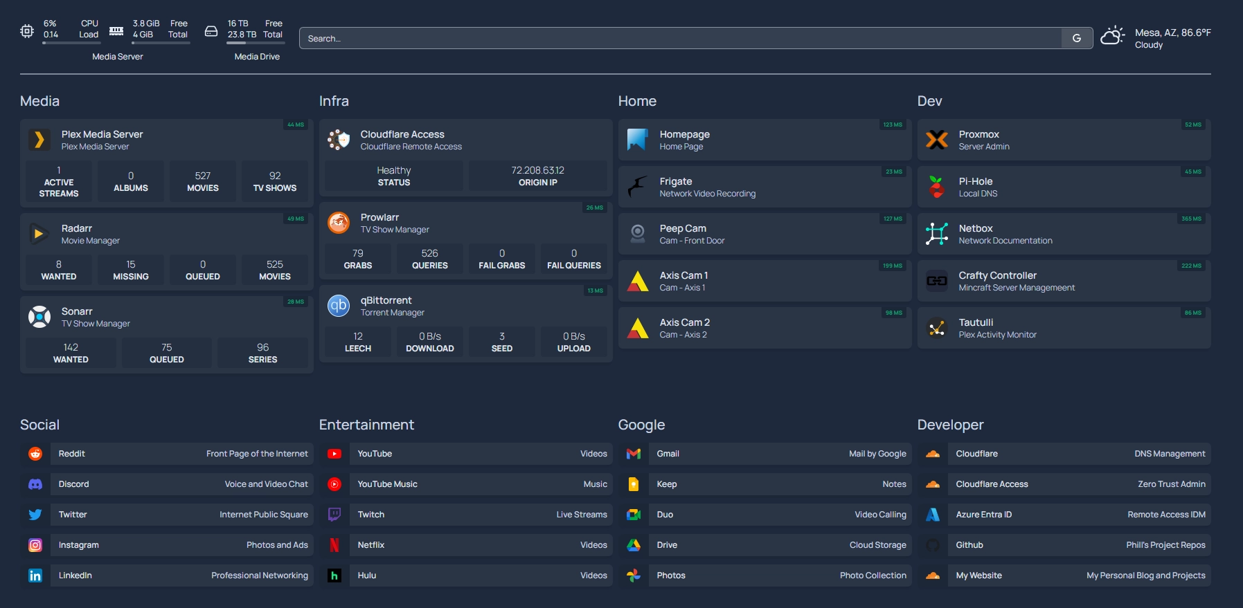Collapse the Developer section header
This screenshot has width=1243, height=608.
point(950,425)
